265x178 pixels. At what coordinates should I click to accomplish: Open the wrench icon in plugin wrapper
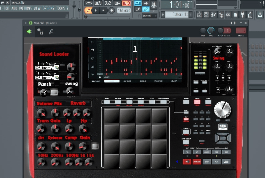pyautogui.click(x=51, y=31)
